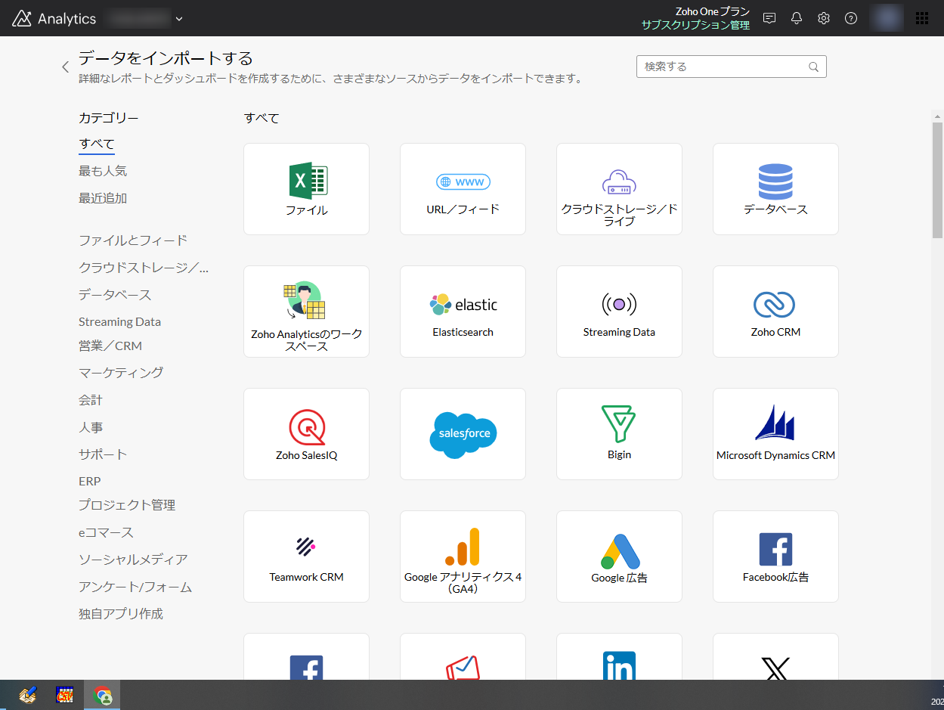The width and height of the screenshot is (944, 710).
Task: Switch to the マーケティング category
Action: click(121, 373)
